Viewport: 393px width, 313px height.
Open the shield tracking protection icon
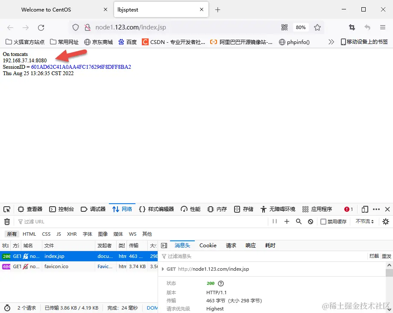click(76, 27)
